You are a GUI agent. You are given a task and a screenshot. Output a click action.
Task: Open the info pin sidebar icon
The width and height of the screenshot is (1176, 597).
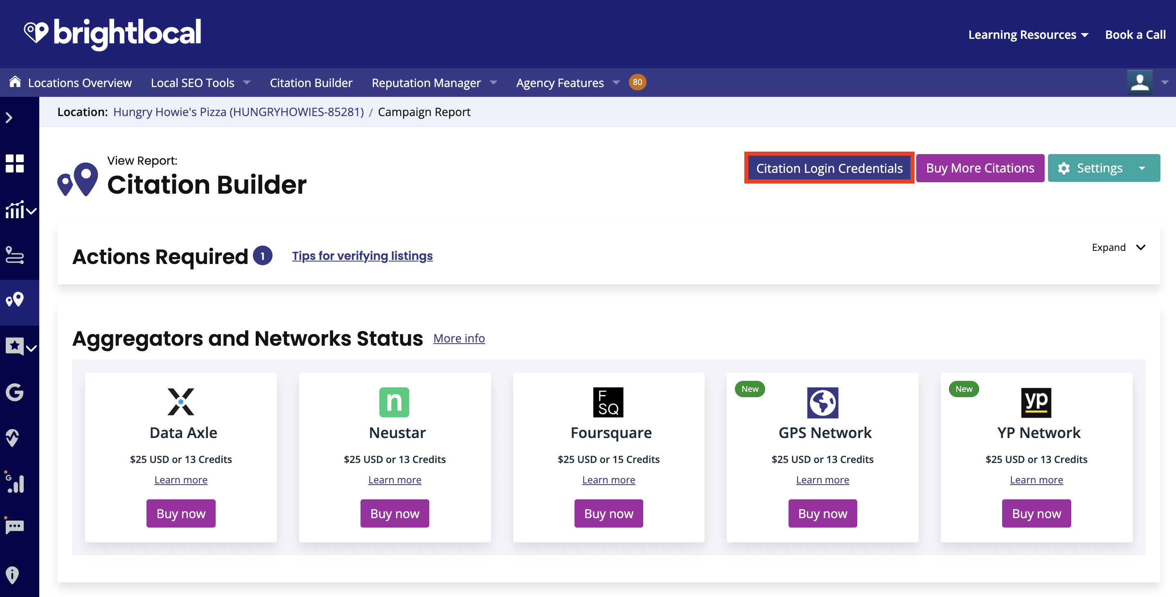[x=12, y=575]
